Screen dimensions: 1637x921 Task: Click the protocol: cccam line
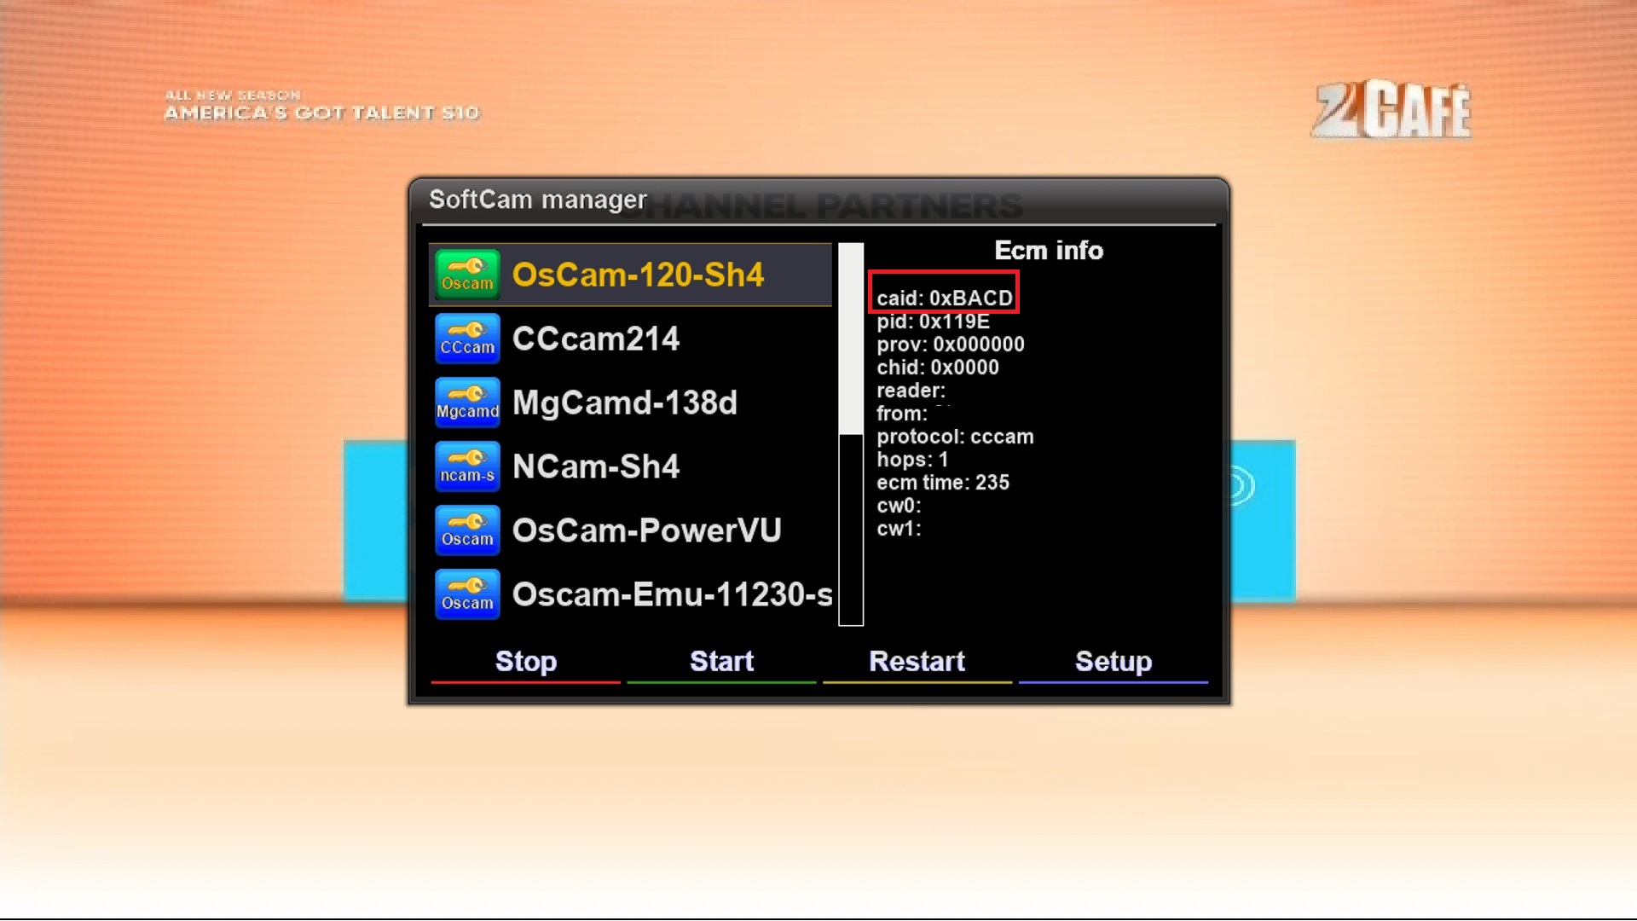click(955, 437)
